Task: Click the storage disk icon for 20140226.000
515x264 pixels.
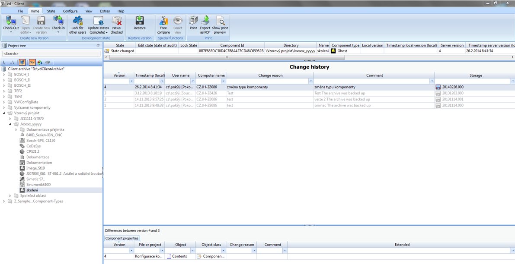Action: coord(438,87)
